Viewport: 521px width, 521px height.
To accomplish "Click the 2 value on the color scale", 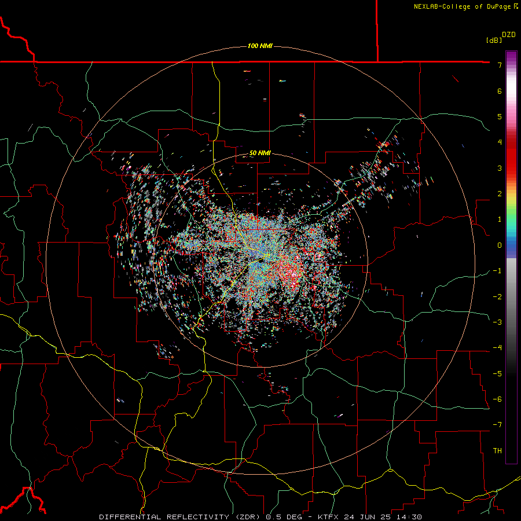I will coord(500,194).
